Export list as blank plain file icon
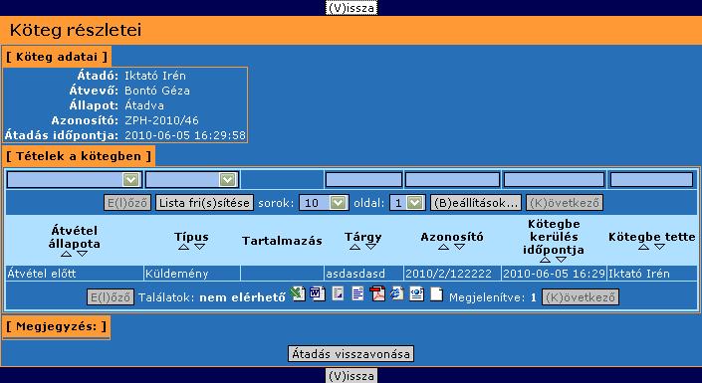The image size is (702, 383). point(436,293)
